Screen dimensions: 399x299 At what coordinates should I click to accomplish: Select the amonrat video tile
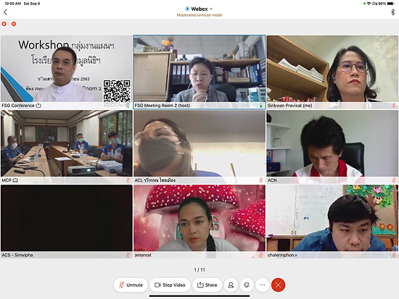click(x=199, y=222)
